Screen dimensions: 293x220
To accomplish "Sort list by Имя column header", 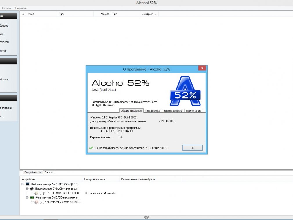I will coord(31,14).
